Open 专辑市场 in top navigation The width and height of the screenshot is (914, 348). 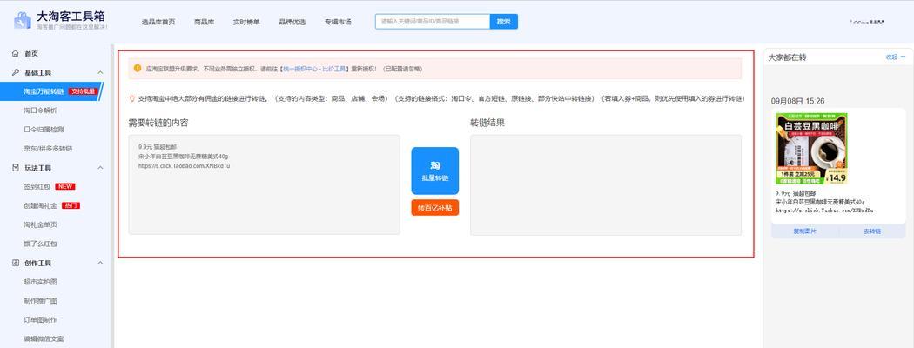(x=338, y=22)
